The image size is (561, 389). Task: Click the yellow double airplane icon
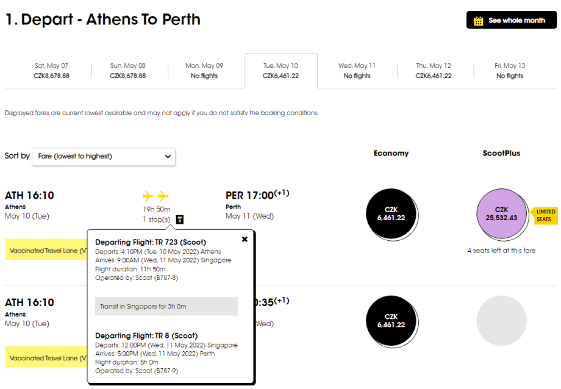[x=155, y=196]
